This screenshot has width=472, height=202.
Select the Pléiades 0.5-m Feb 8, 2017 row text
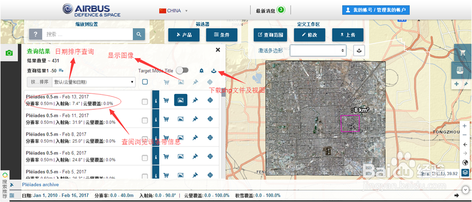[x=57, y=134]
